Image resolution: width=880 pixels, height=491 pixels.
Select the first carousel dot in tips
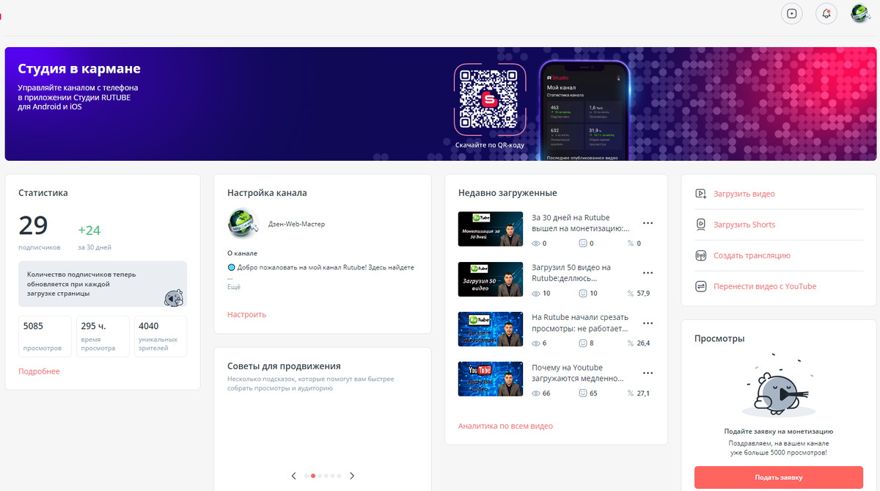(x=307, y=476)
